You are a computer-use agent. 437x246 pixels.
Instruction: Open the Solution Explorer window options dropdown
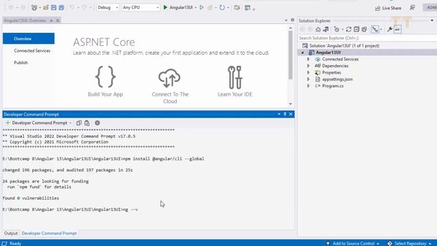pos(432,20)
